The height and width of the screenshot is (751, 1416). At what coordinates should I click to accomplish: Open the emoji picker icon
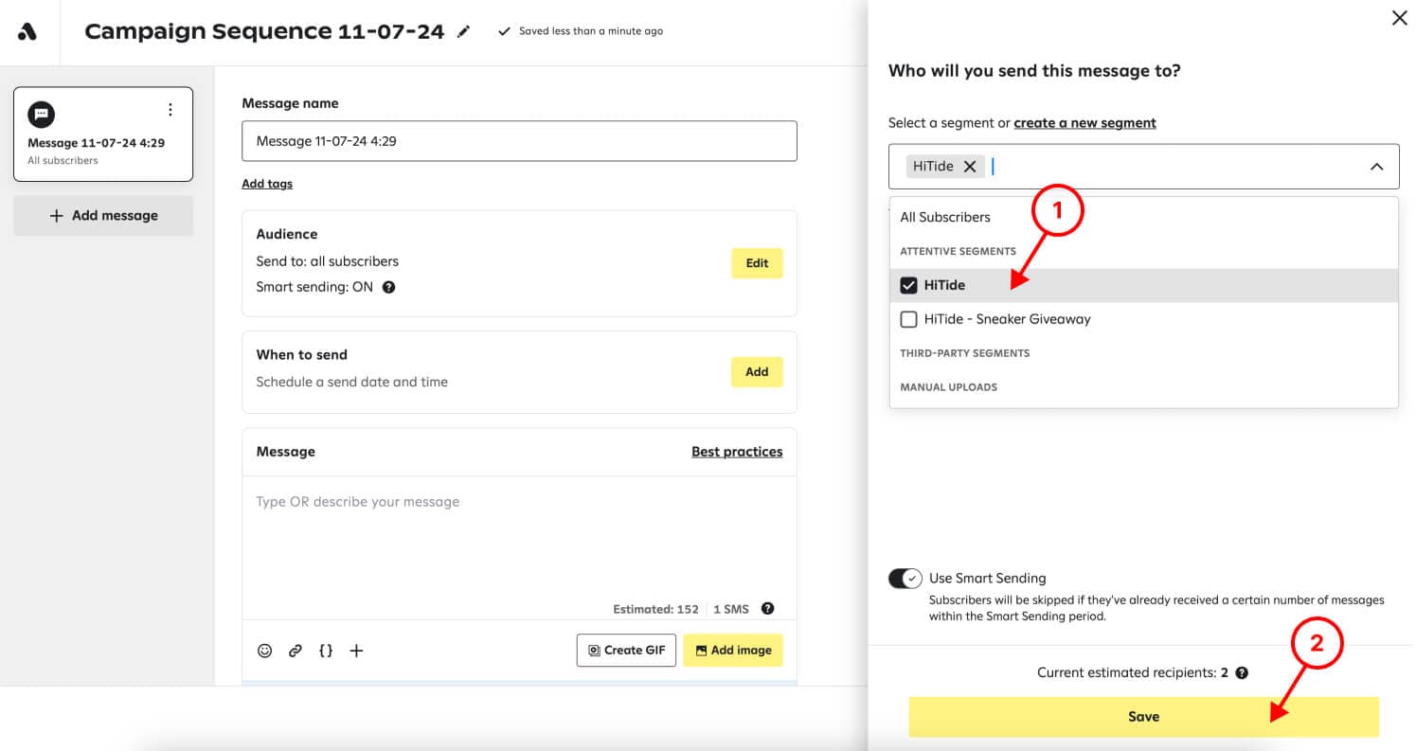[x=265, y=651]
